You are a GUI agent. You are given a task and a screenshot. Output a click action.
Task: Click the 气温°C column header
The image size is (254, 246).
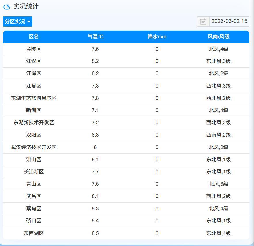95,37
